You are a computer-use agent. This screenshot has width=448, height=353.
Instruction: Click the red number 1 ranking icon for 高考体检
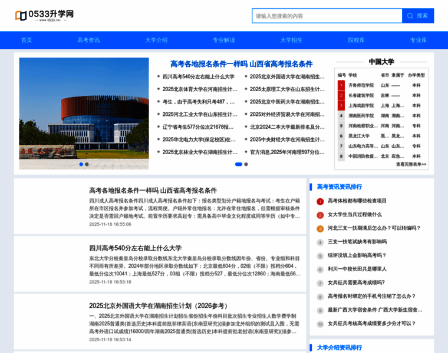pyautogui.click(x=320, y=201)
